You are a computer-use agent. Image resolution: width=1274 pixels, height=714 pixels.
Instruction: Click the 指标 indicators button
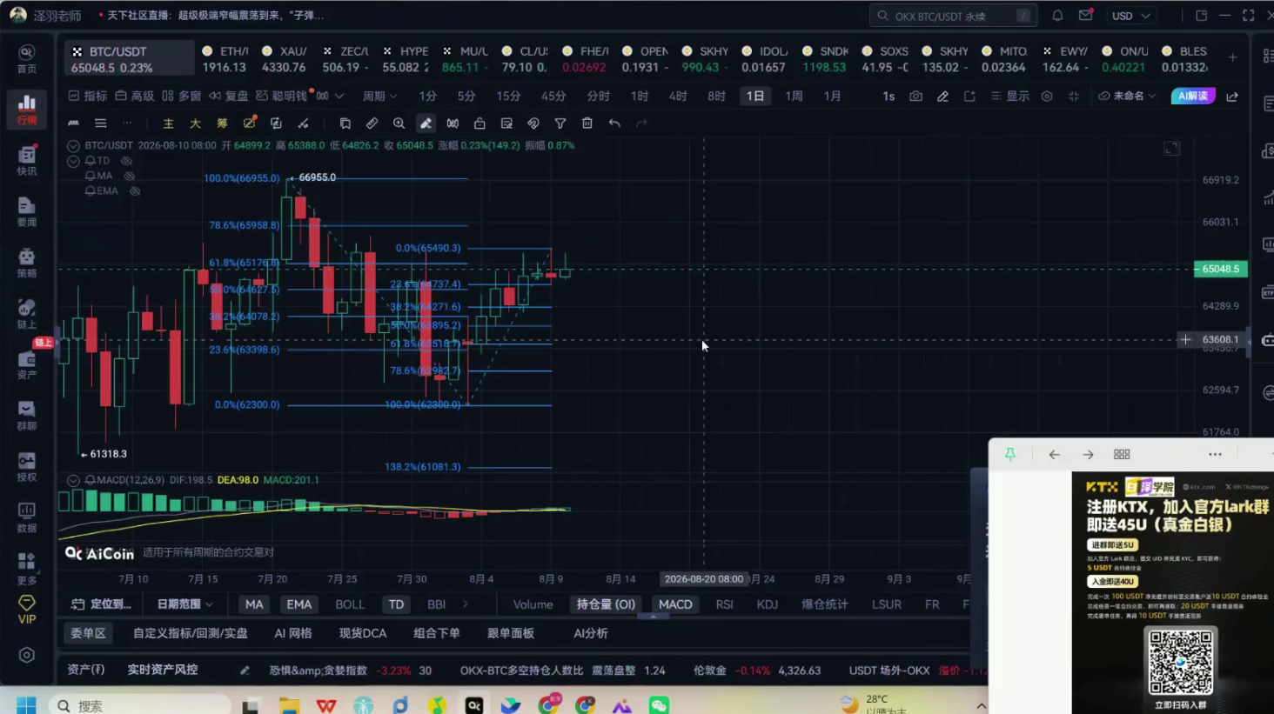88,97
